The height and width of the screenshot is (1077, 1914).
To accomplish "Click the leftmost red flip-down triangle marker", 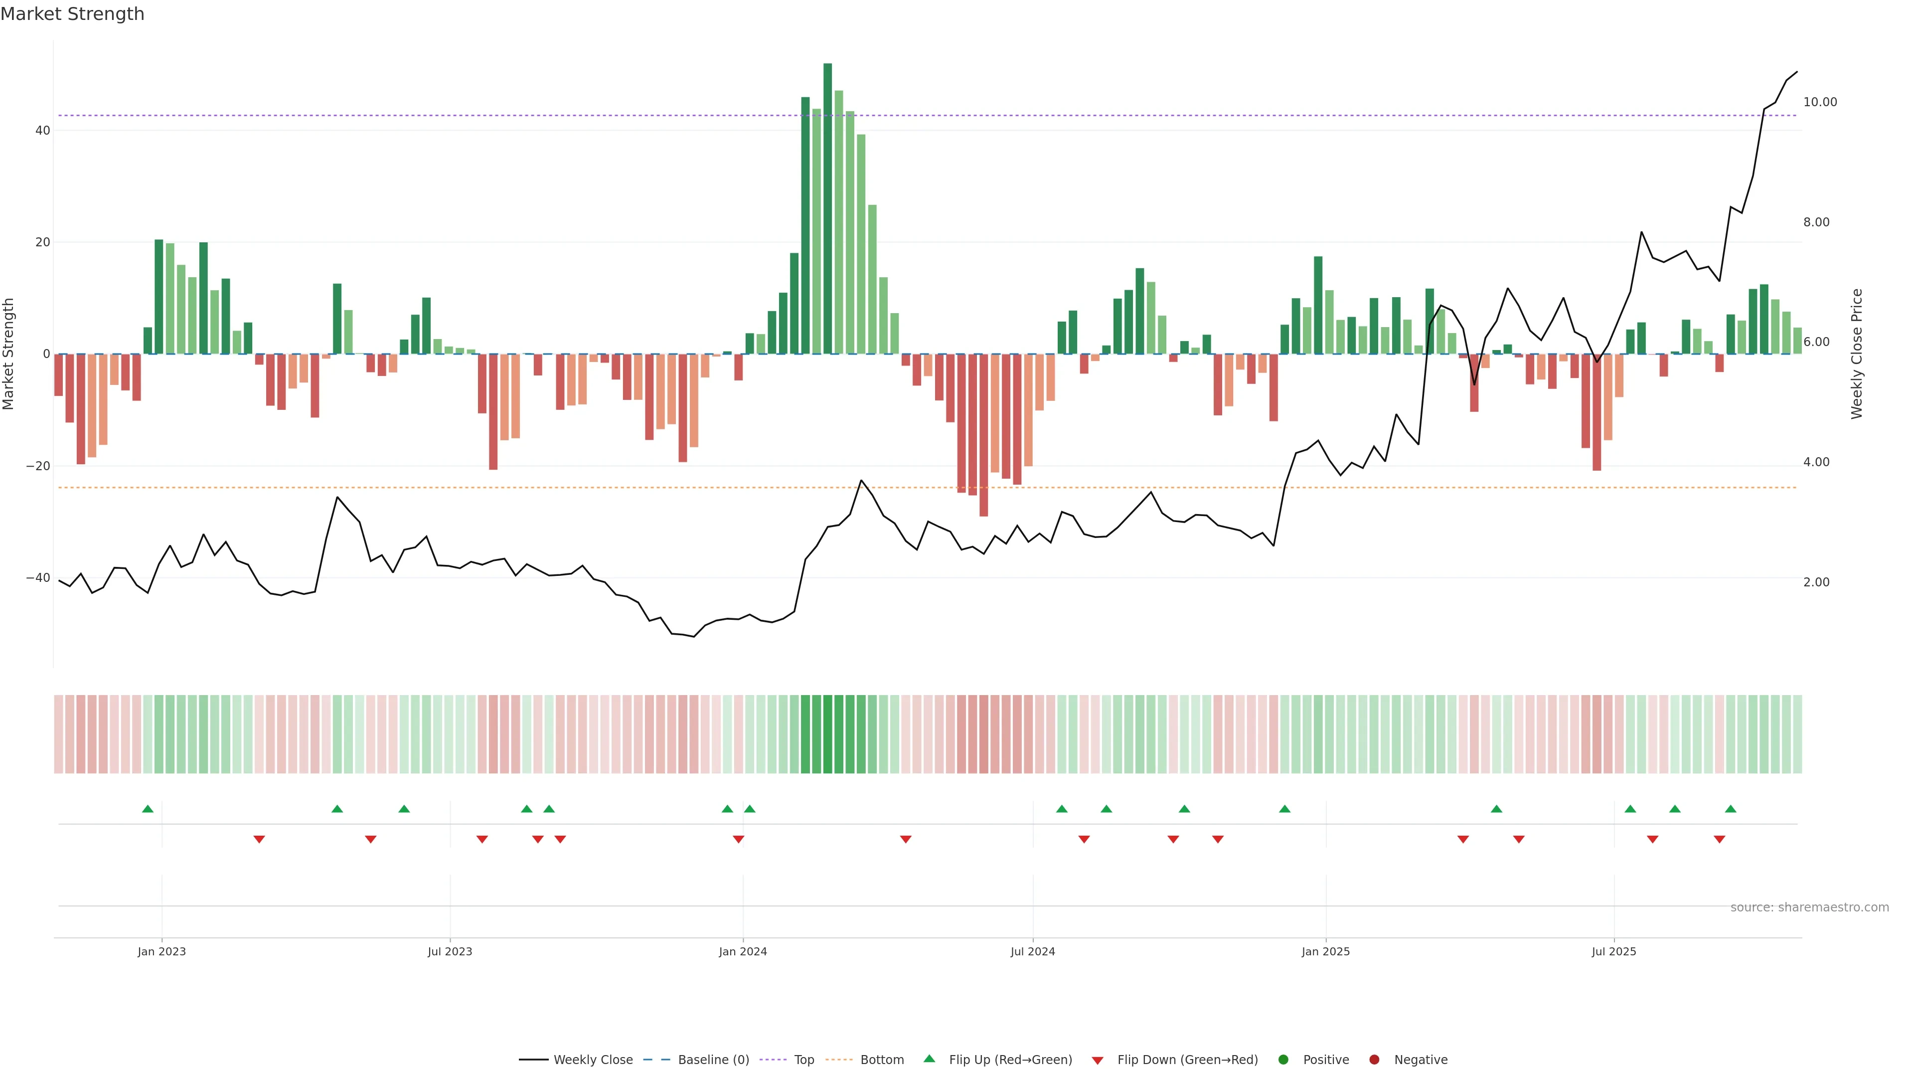I will click(259, 839).
